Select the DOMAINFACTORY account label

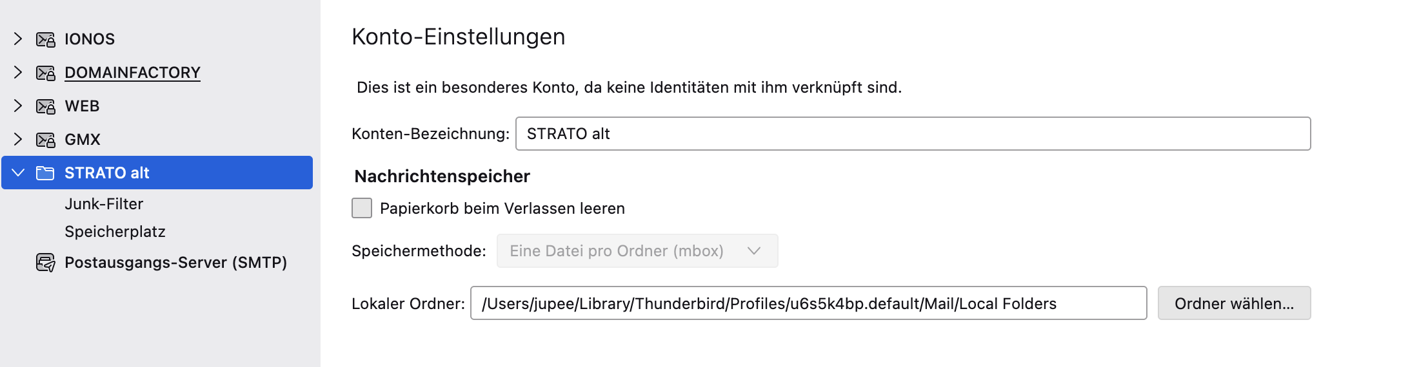(x=132, y=73)
